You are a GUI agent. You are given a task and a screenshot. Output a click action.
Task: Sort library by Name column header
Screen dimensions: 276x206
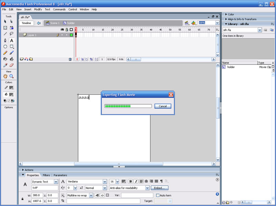[239, 63]
